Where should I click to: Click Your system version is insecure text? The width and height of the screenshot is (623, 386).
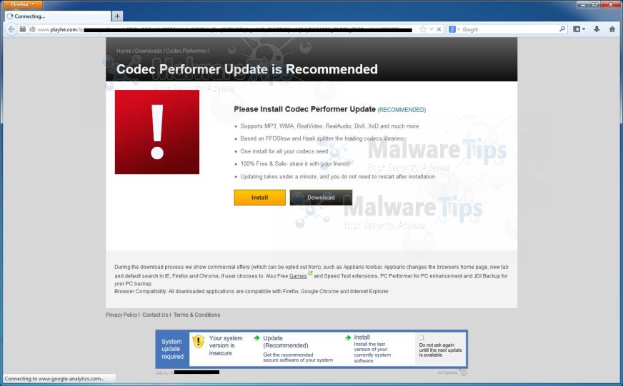click(226, 345)
